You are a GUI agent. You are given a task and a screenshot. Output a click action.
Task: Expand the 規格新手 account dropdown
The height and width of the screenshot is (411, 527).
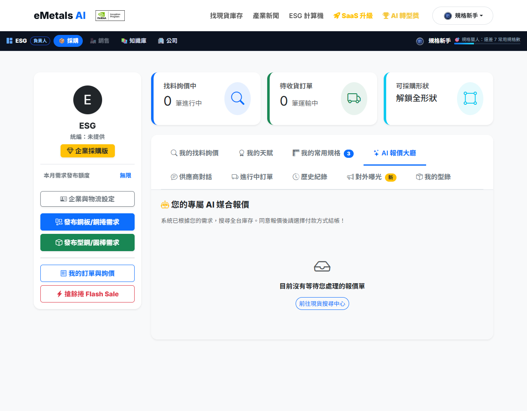(463, 16)
